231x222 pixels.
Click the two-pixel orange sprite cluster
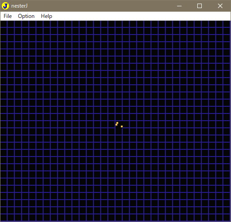click(x=117, y=124)
